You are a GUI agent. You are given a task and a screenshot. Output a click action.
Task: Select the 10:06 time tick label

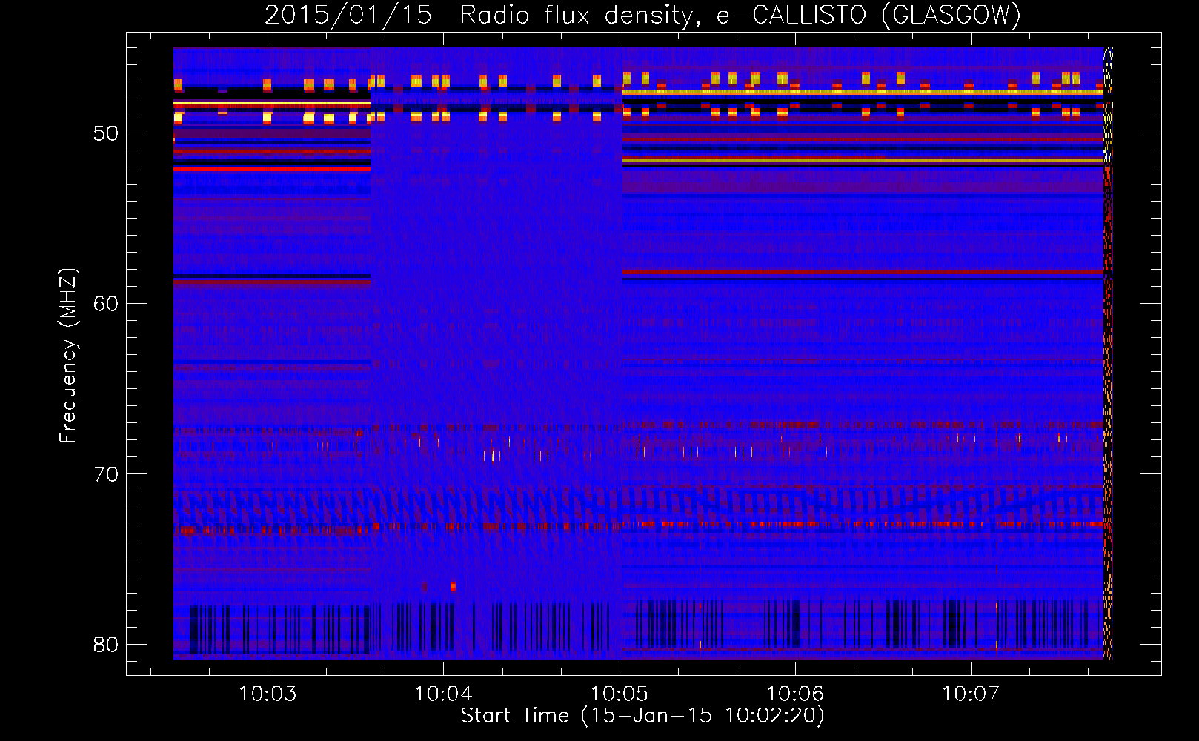(794, 694)
